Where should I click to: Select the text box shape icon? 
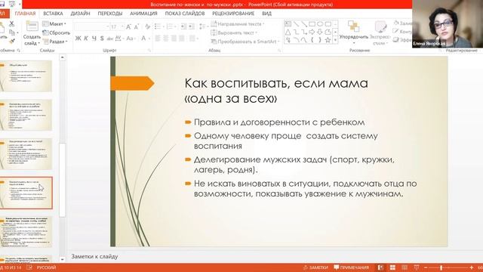coord(288,23)
